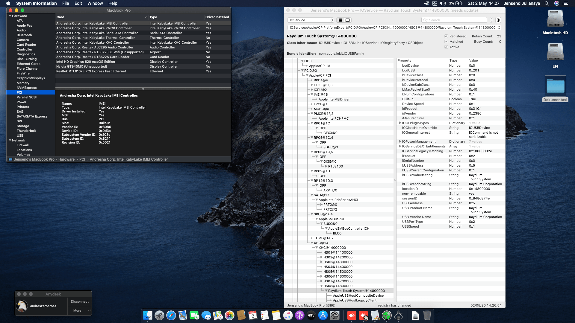Open Apple TV from the Dock
The height and width of the screenshot is (323, 575).
(311, 316)
